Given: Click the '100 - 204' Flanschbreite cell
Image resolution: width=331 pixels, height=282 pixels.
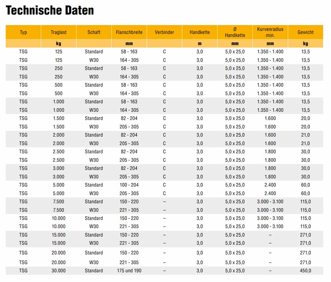Looking at the screenshot, I should [129, 185].
